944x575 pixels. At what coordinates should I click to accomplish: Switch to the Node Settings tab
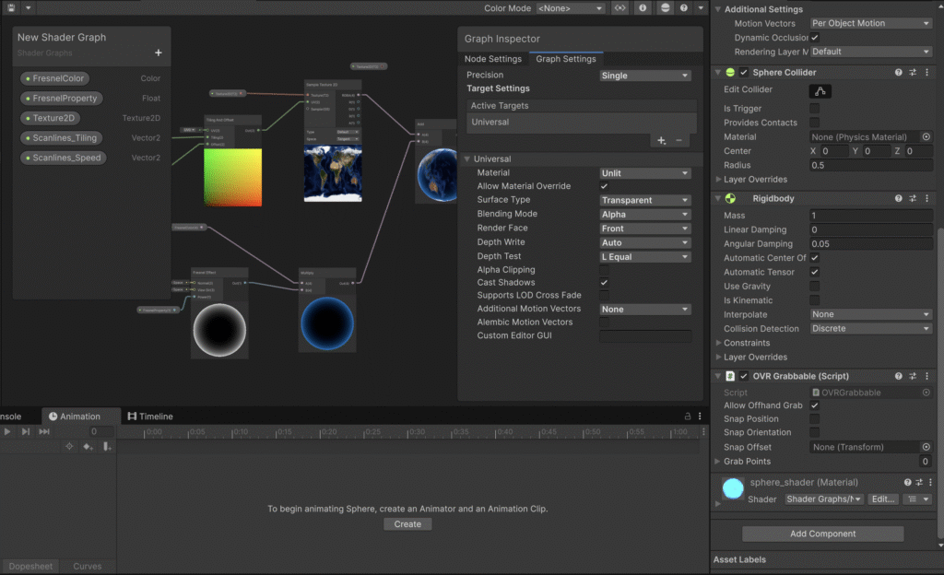[x=492, y=59]
